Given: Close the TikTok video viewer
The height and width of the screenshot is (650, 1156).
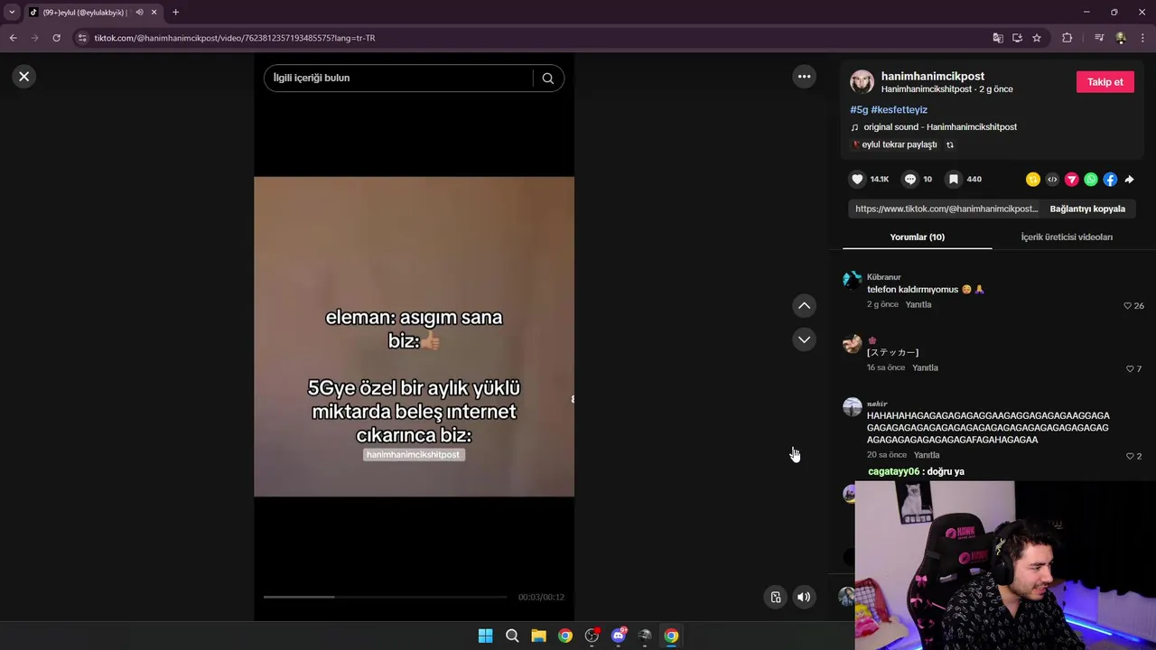Looking at the screenshot, I should coord(24,77).
